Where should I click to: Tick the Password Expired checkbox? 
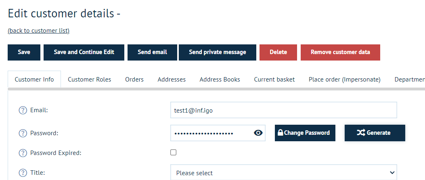[173, 152]
